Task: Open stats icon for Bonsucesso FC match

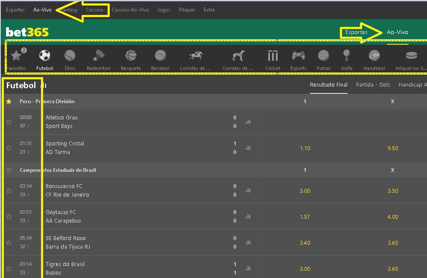Action: [x=248, y=191]
